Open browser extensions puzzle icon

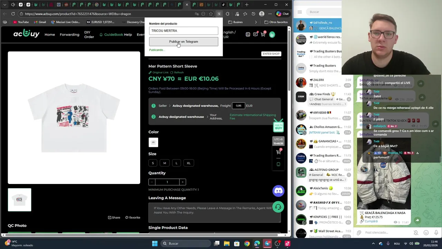(228, 14)
